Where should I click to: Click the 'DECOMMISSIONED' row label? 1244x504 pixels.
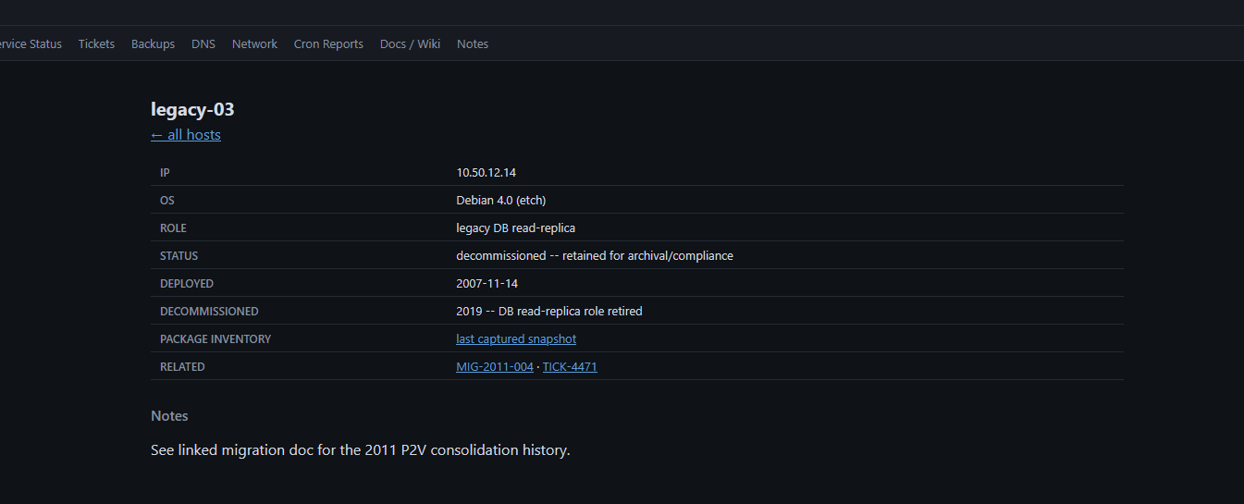[x=209, y=311]
